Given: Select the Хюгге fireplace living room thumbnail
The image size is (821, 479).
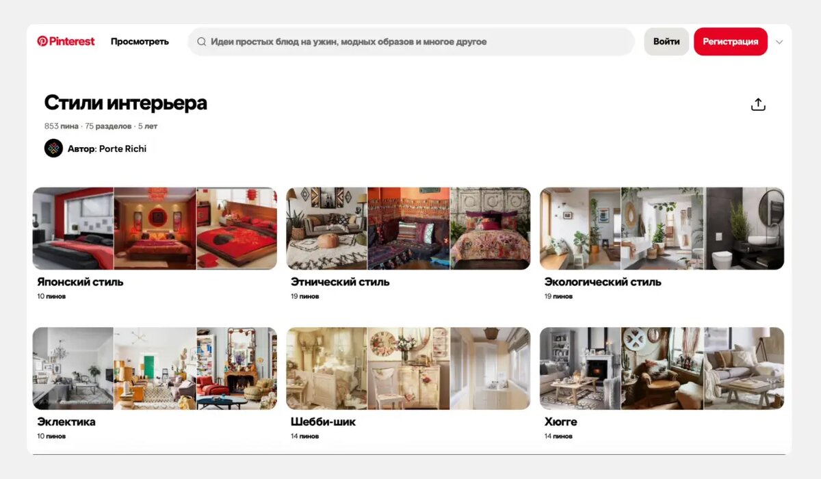Looking at the screenshot, I should pos(580,369).
